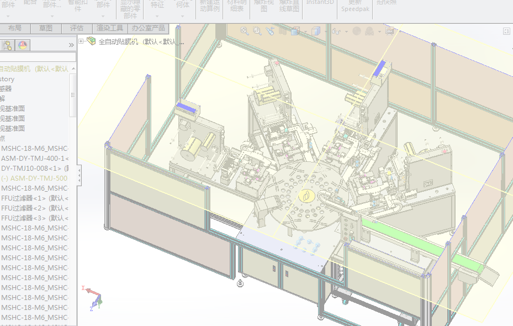Toggle the Instant3D button

coord(320,2)
